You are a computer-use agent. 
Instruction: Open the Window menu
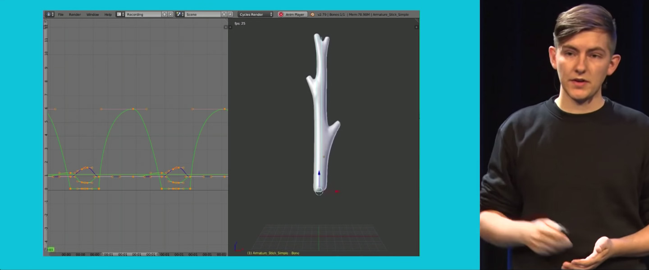pyautogui.click(x=92, y=14)
